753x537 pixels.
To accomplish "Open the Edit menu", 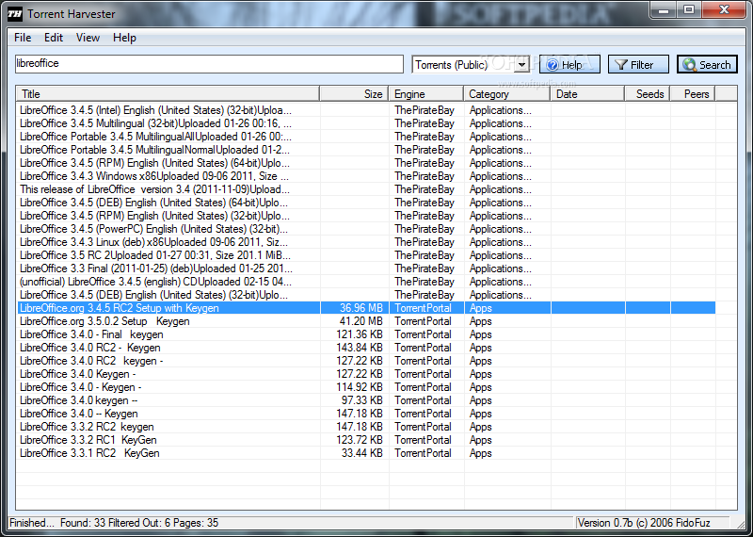I will tap(54, 38).
